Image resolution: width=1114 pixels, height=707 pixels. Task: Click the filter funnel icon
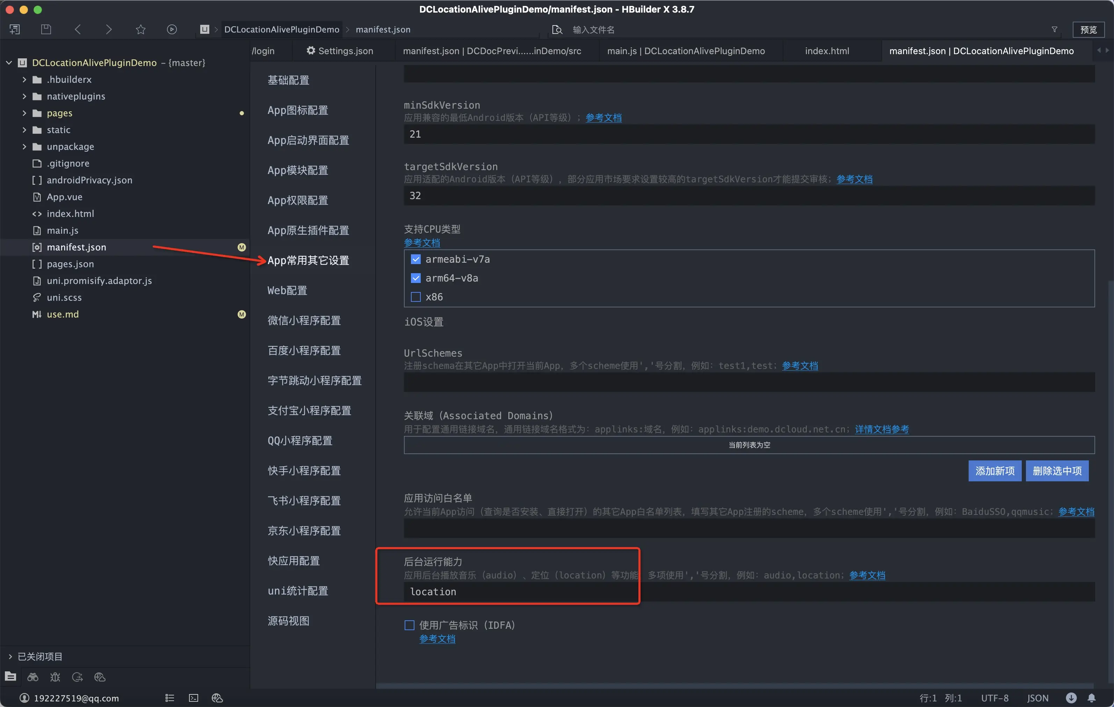coord(1054,30)
